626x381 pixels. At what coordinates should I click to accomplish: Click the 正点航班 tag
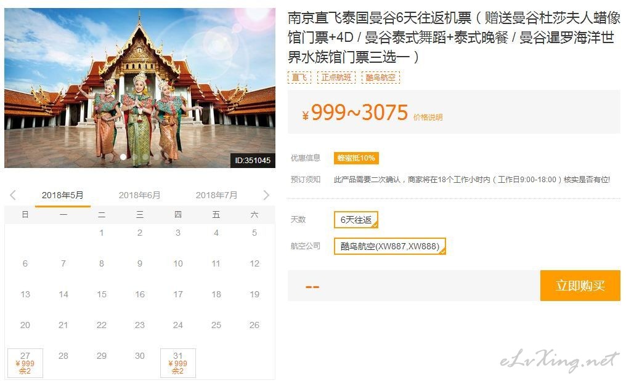point(336,78)
